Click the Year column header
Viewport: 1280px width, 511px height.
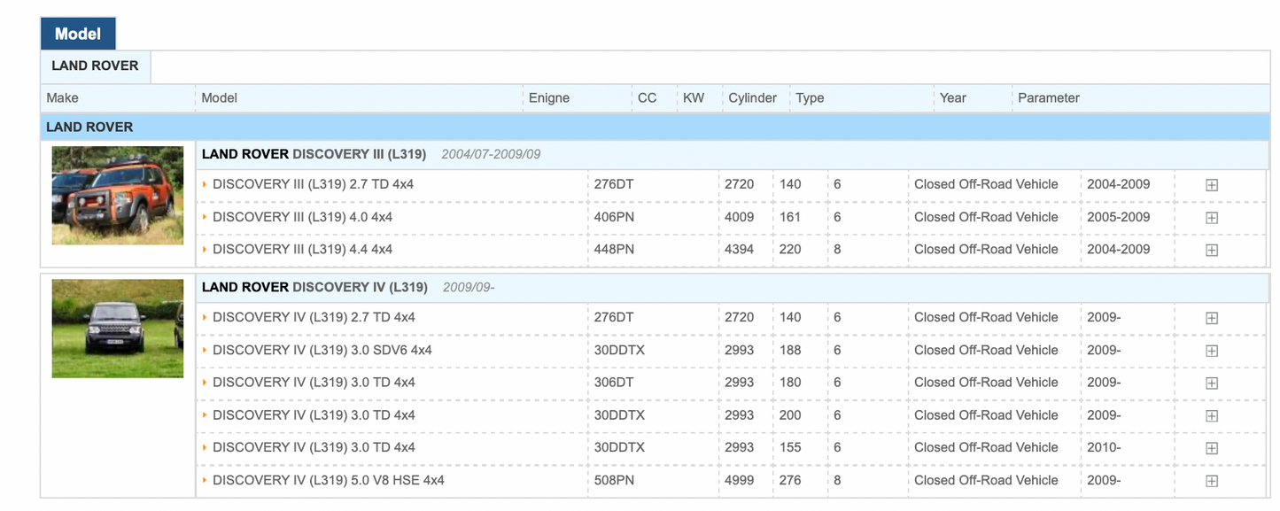[x=953, y=98]
